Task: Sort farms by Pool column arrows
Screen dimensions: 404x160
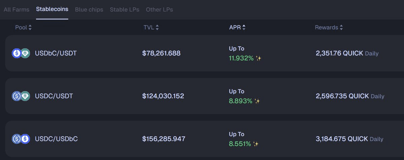Action: click(x=30, y=28)
